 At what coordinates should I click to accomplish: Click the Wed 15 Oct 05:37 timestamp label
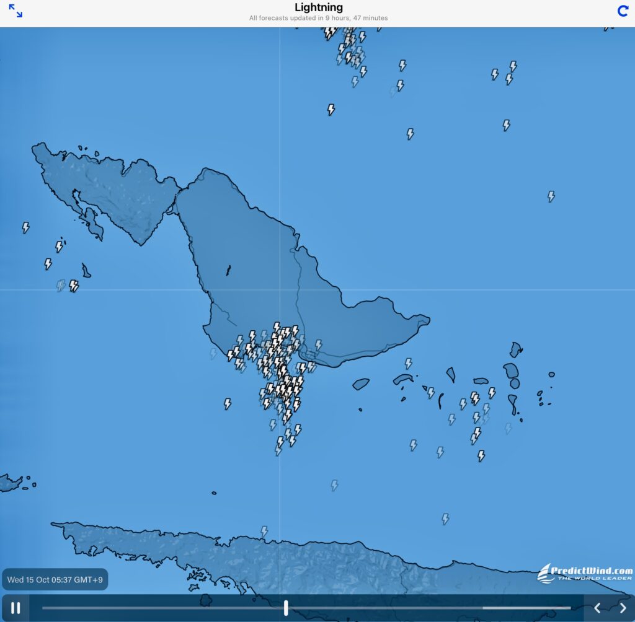(55, 580)
